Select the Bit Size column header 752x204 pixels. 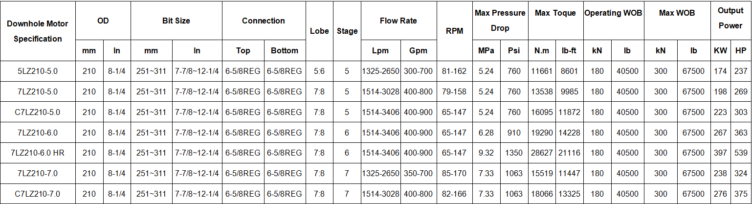176,21
